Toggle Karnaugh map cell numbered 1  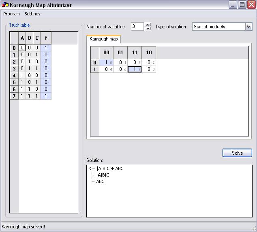coord(120,62)
